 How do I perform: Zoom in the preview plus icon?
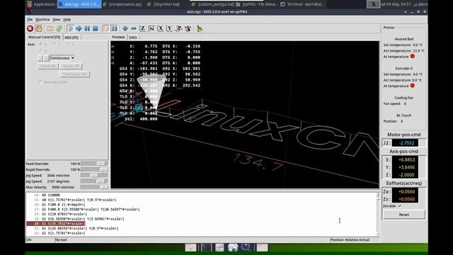(x=125, y=28)
